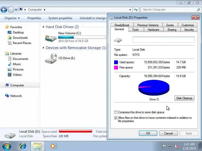Click the network tray icon
Screen dimensions: 202x151
click(x=170, y=146)
